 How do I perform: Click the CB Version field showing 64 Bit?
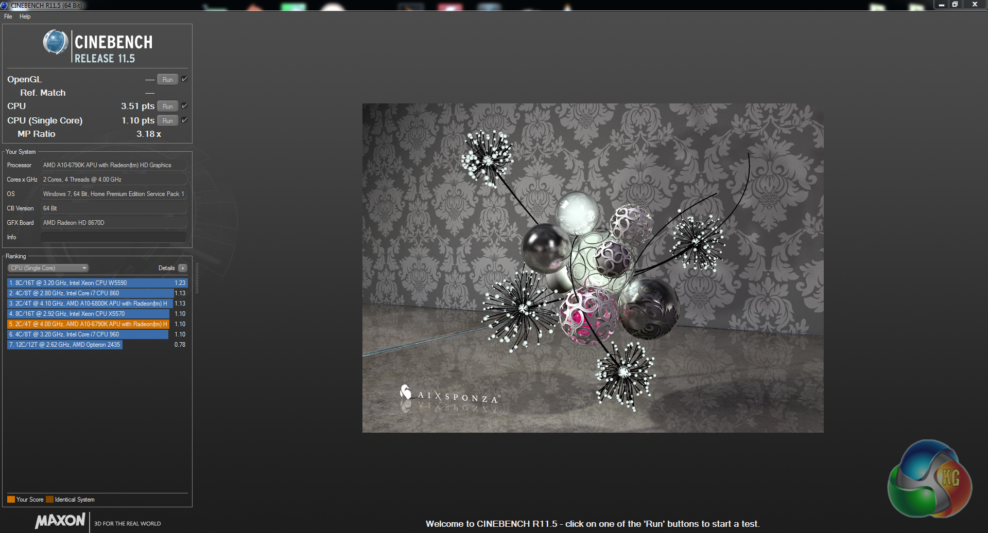click(x=114, y=208)
